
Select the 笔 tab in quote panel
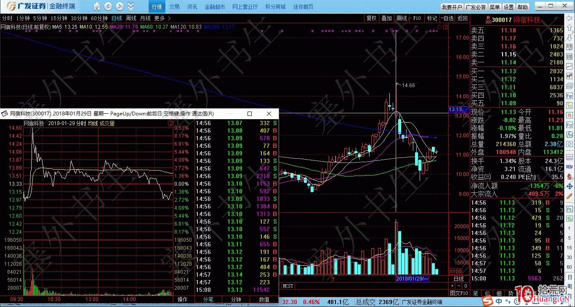pyautogui.click(x=476, y=293)
